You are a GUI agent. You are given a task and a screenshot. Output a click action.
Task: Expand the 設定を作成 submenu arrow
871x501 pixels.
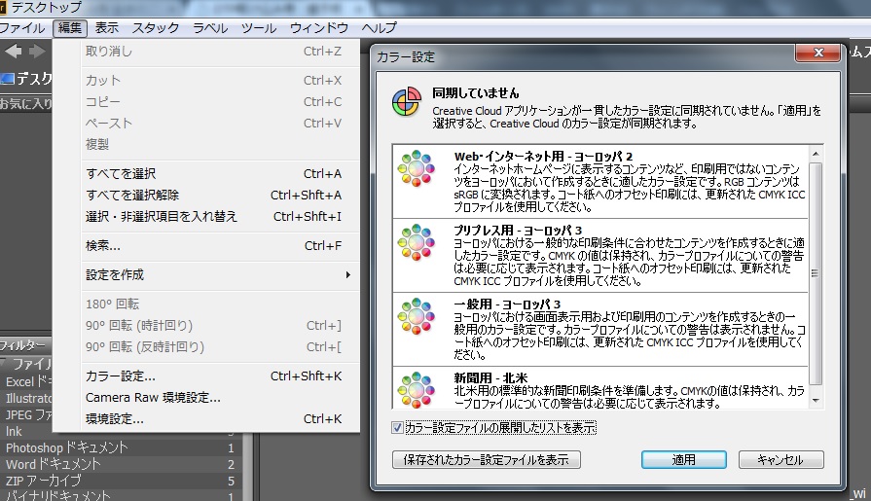point(347,274)
